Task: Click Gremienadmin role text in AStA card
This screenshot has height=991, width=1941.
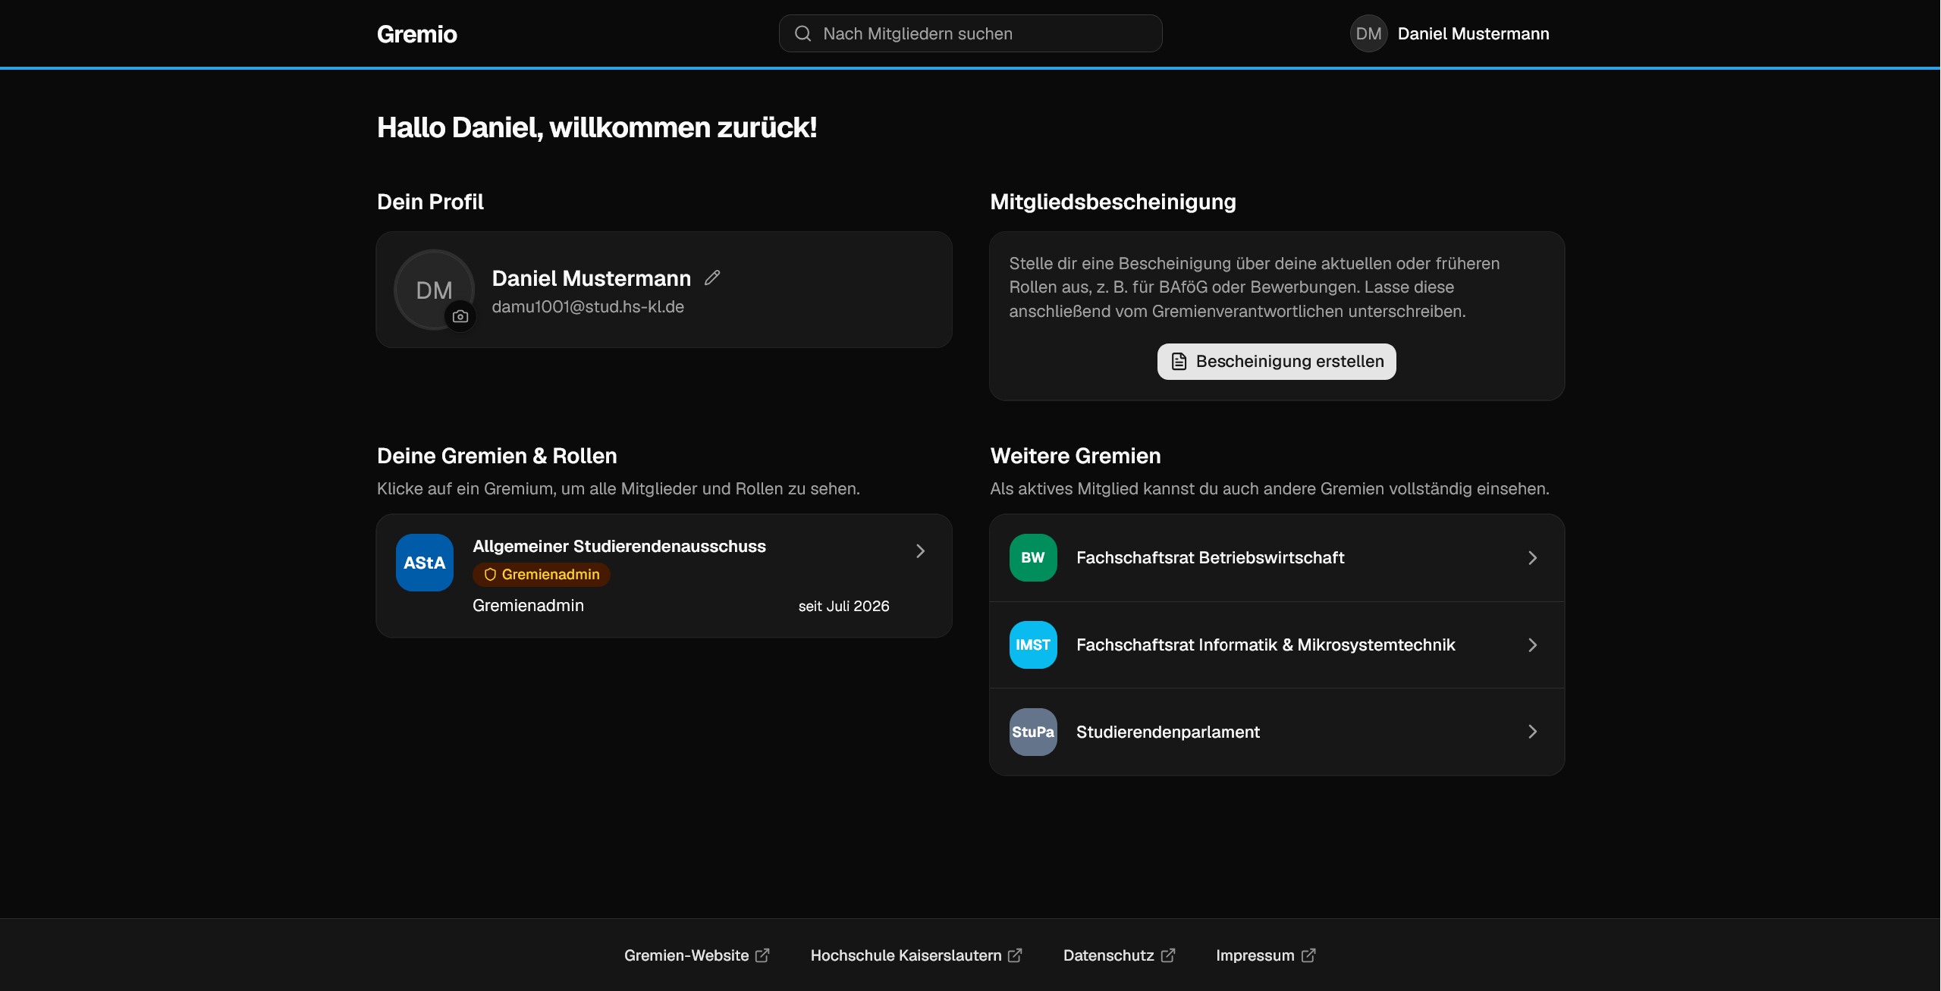Action: tap(528, 606)
